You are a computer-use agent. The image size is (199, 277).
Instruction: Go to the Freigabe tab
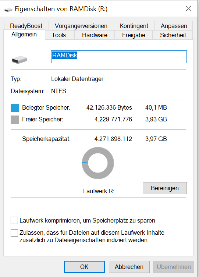(x=134, y=35)
